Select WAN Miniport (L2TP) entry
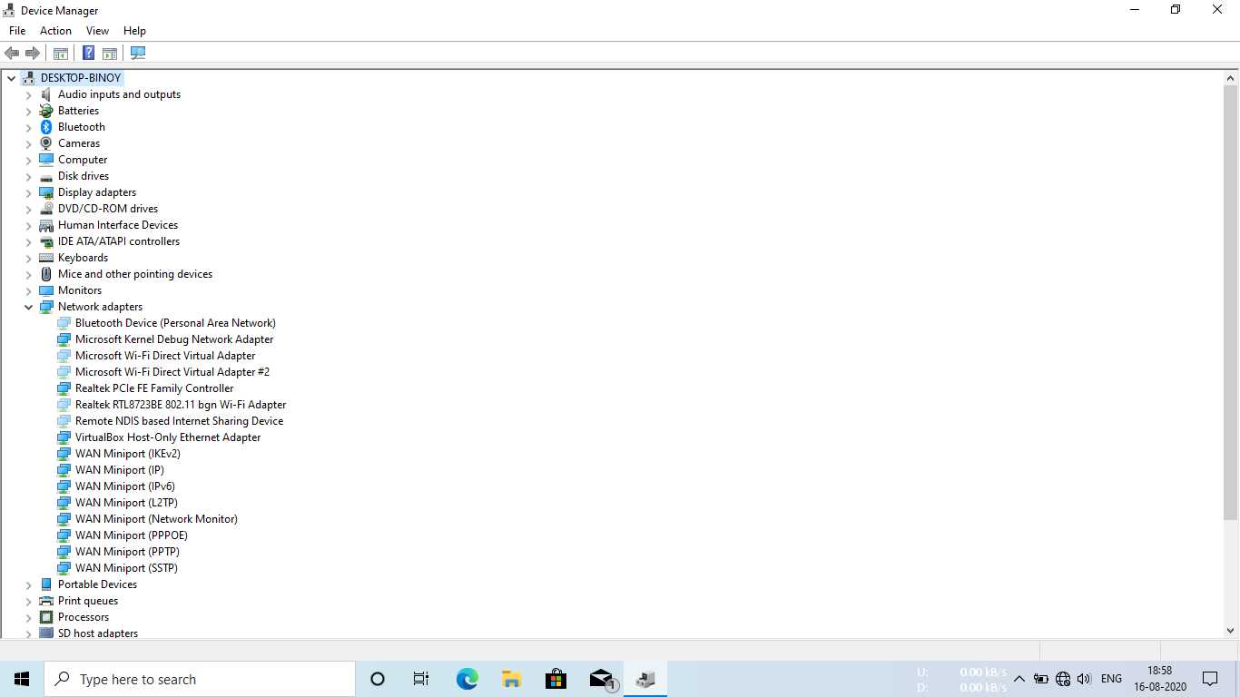The width and height of the screenshot is (1240, 697). [x=126, y=503]
